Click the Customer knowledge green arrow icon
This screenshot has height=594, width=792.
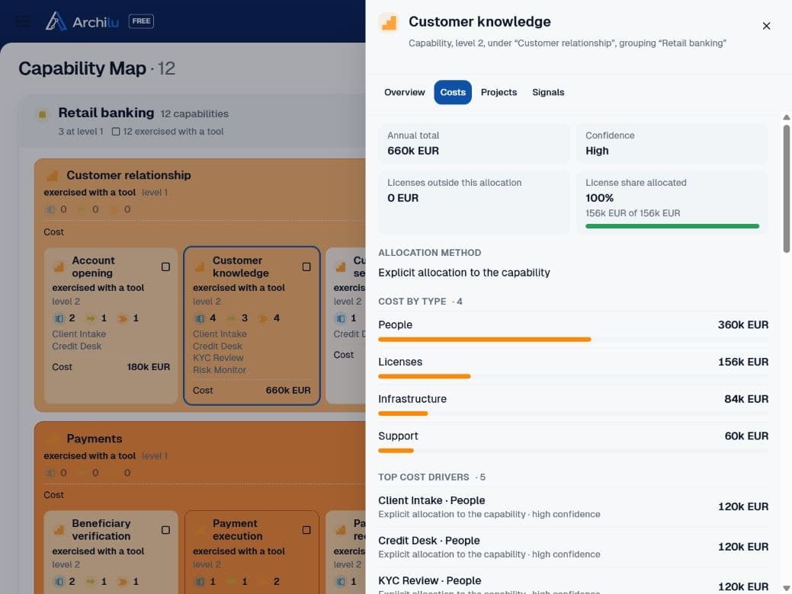(231, 318)
